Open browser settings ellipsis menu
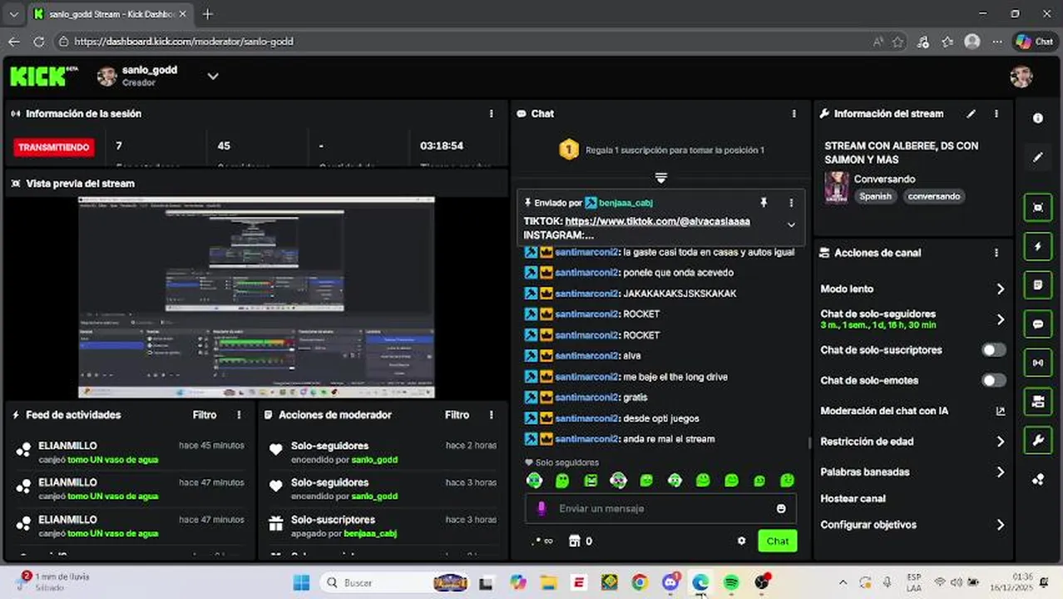 pyautogui.click(x=997, y=42)
